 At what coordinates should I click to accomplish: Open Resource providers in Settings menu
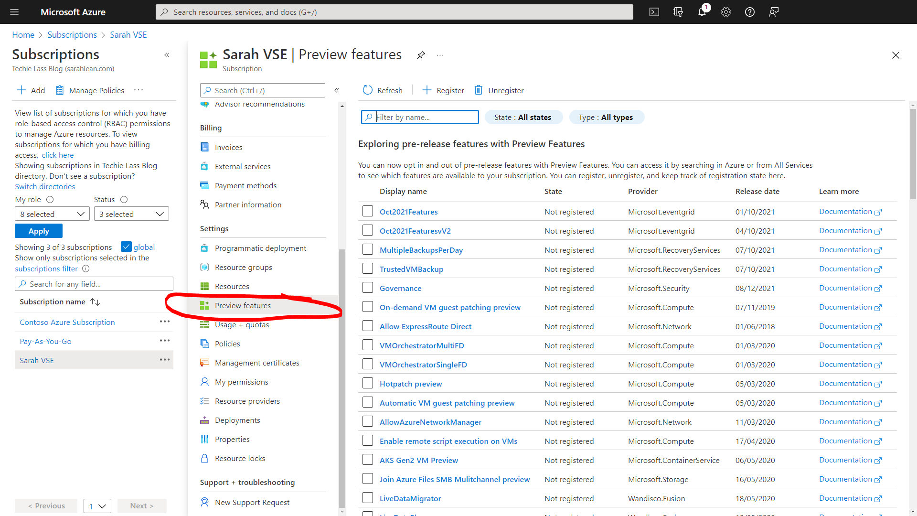(247, 401)
